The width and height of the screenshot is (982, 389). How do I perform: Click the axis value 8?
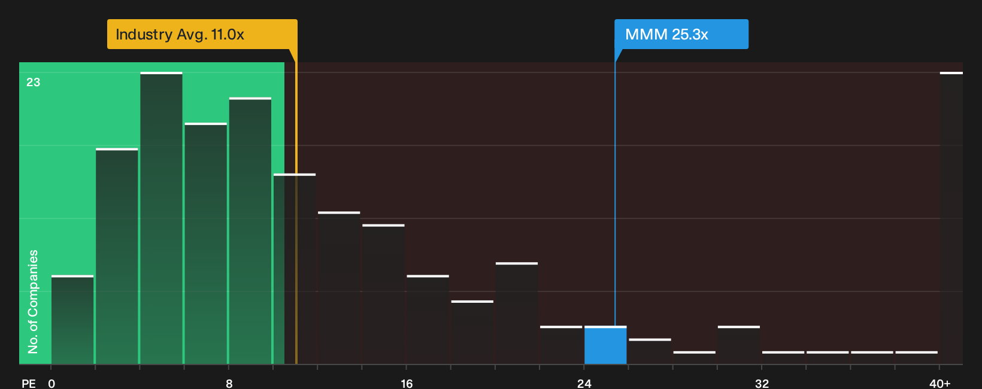click(229, 383)
